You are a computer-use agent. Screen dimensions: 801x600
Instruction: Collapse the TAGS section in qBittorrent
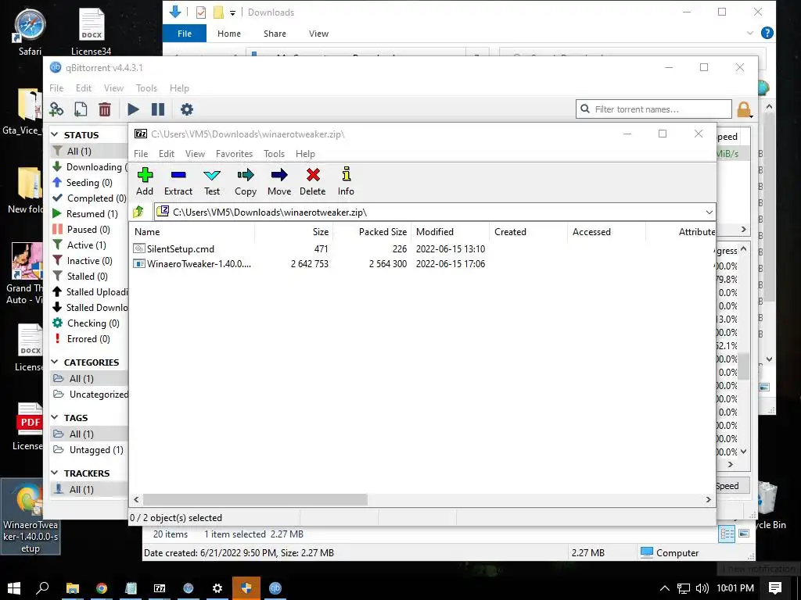pos(55,417)
